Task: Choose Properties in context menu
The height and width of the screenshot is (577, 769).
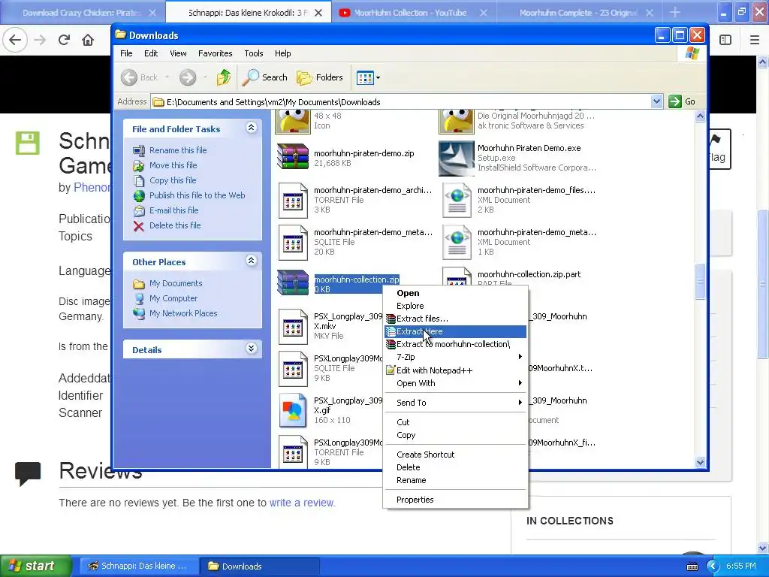Action: (455, 500)
